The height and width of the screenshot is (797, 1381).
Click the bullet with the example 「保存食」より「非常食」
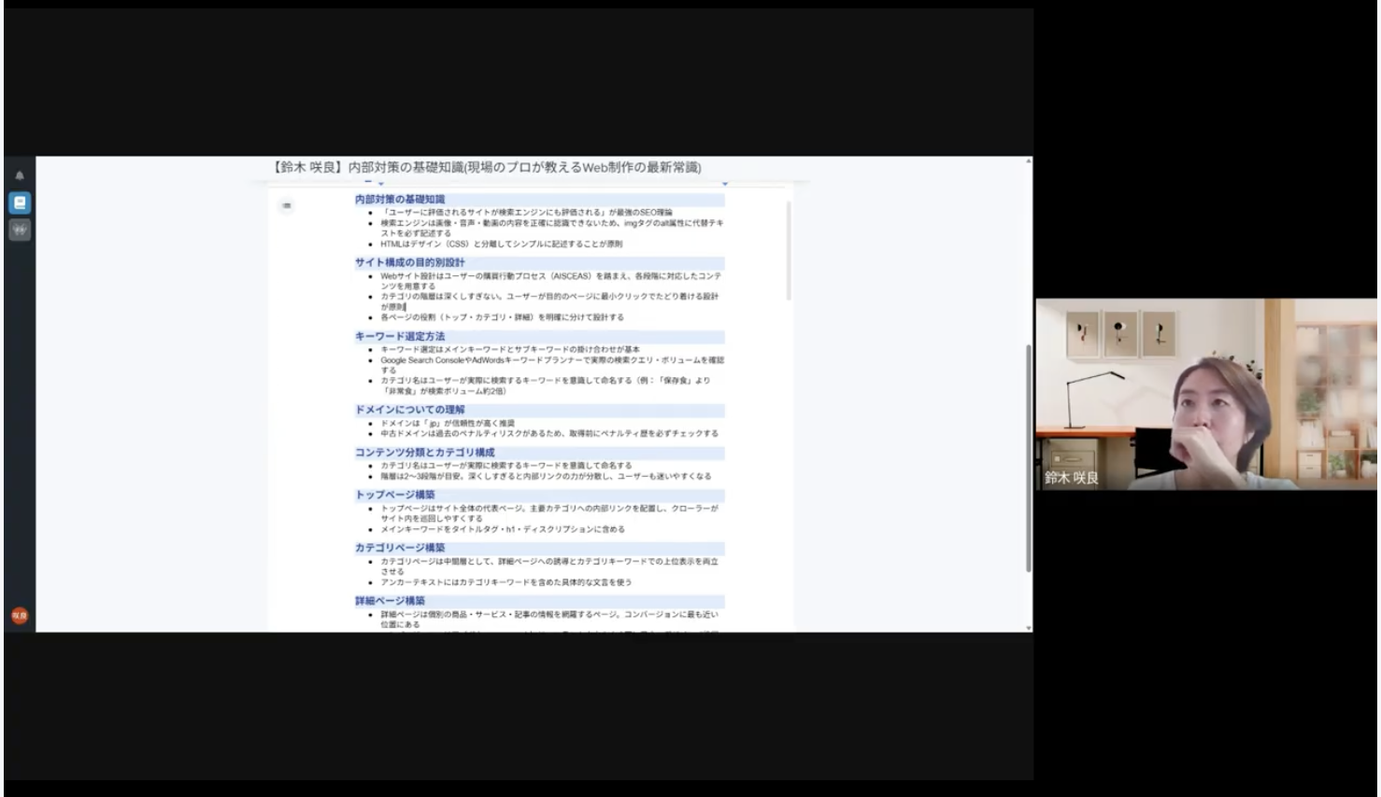click(x=545, y=385)
